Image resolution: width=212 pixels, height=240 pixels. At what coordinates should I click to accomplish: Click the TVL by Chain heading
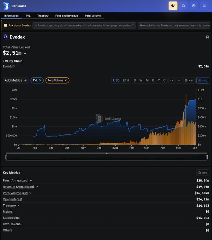pos(13,61)
